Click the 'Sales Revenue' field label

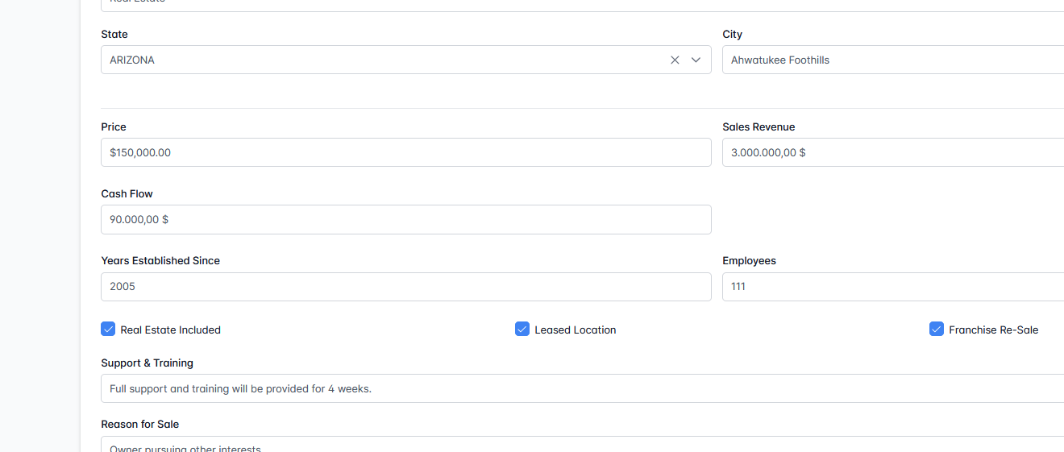point(759,126)
